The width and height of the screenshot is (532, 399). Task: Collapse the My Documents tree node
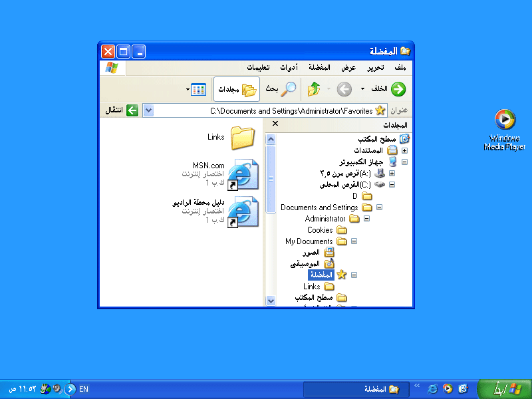point(354,241)
